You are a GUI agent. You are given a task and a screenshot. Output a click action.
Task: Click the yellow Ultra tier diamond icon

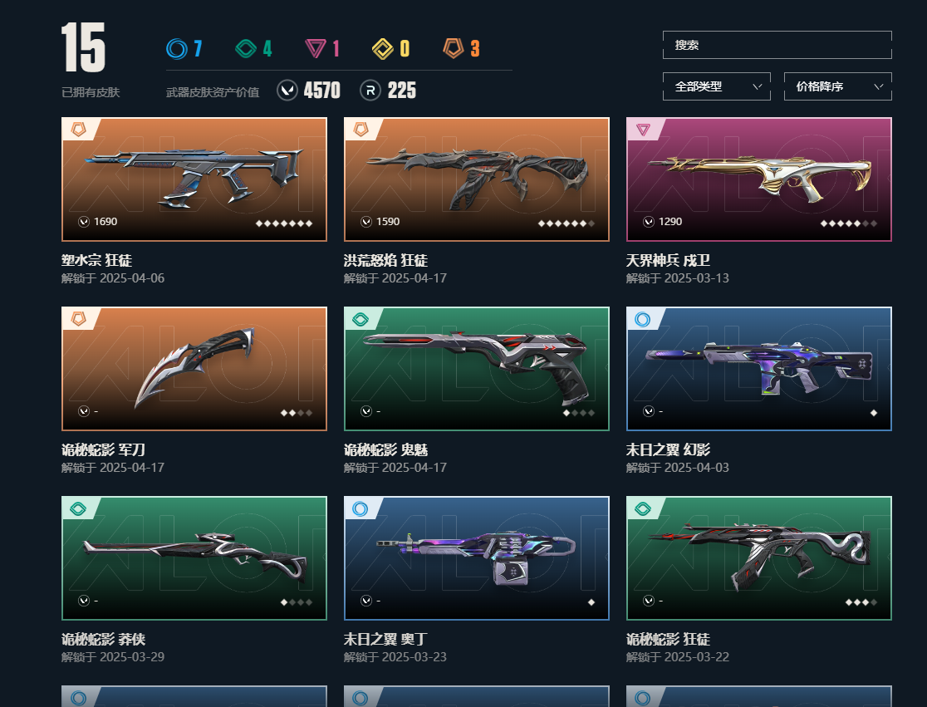coord(382,48)
